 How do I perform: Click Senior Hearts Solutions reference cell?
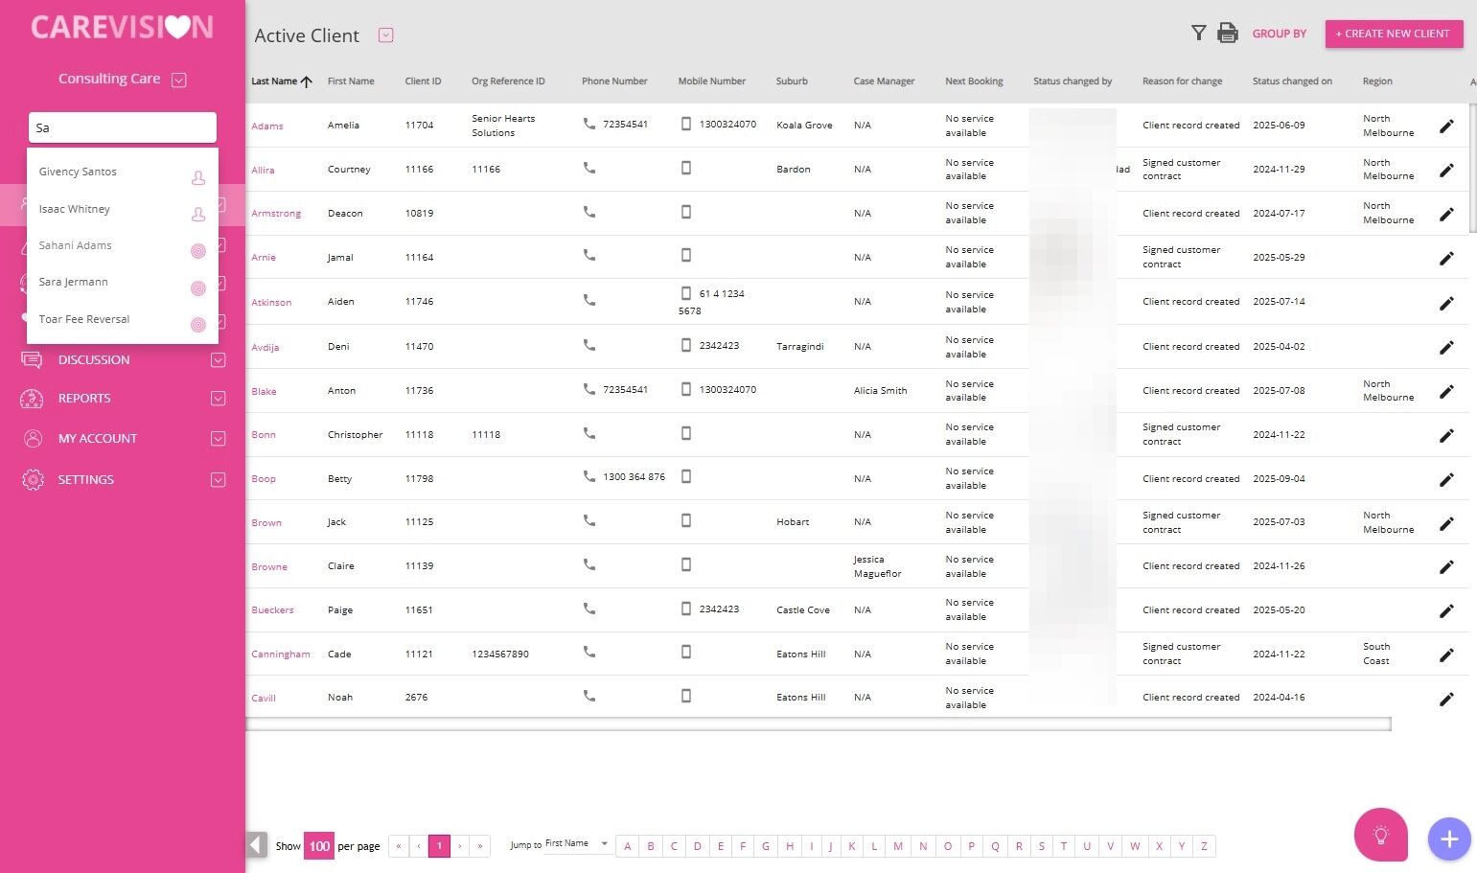[x=503, y=126]
